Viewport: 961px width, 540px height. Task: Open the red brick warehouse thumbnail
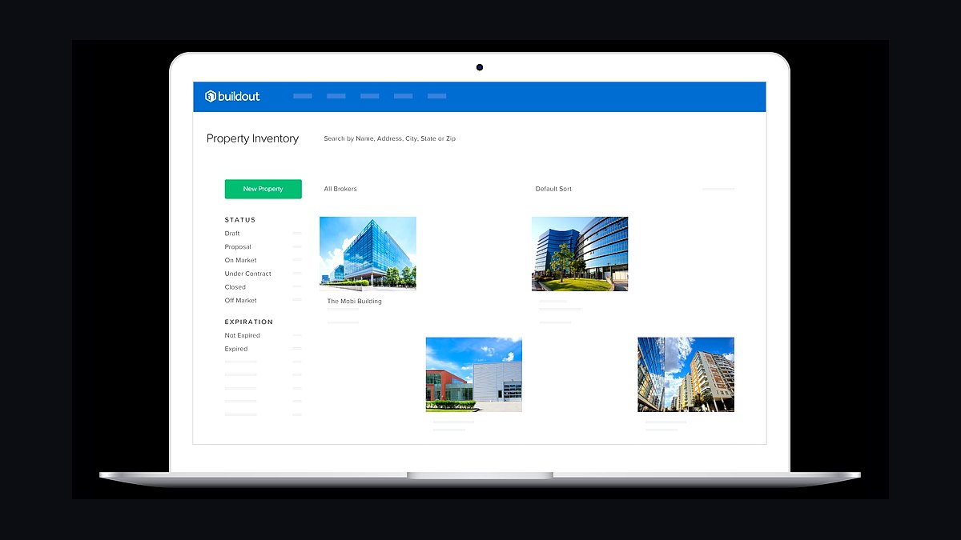coord(473,374)
